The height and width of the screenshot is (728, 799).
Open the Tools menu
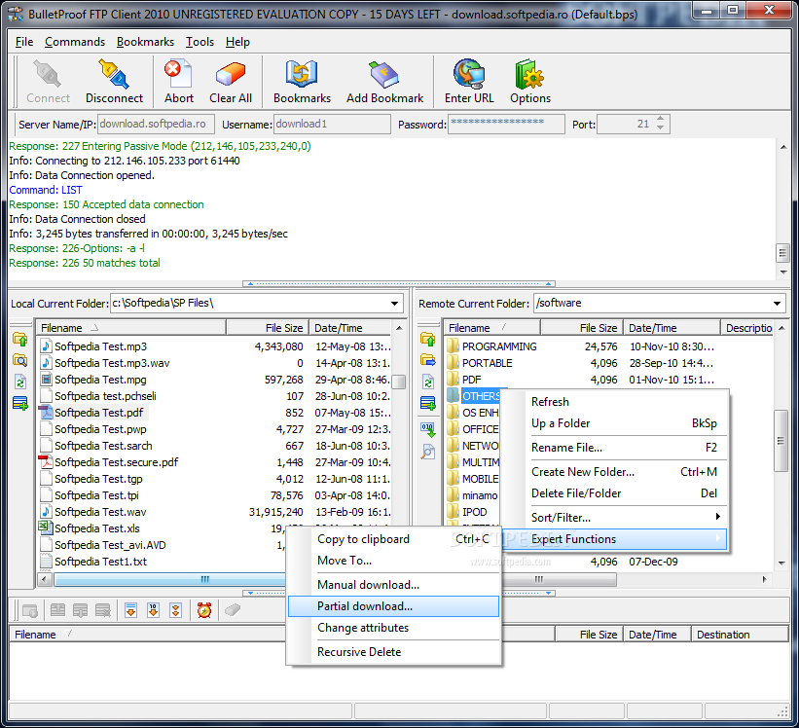(200, 42)
